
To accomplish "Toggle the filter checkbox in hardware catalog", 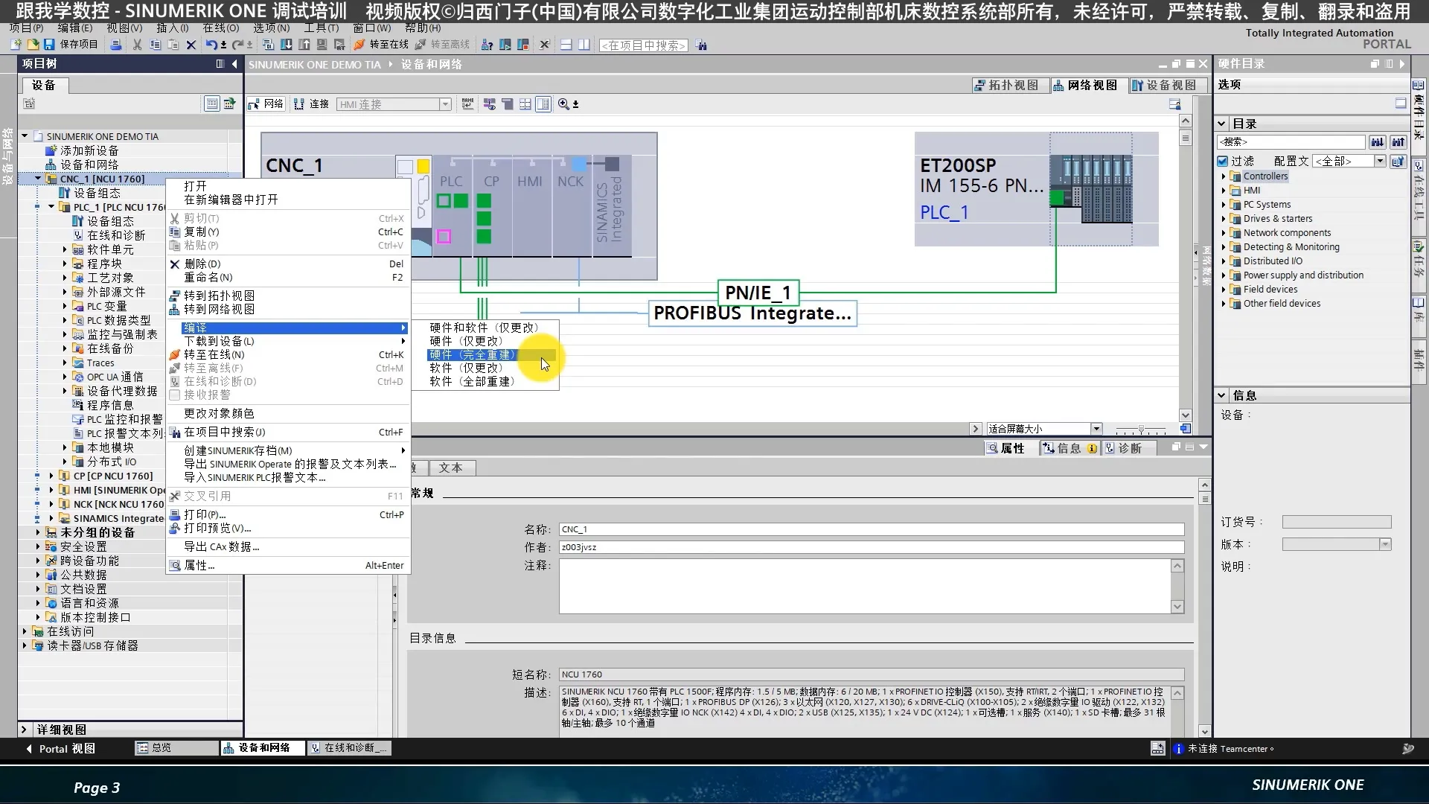I will (x=1222, y=161).
